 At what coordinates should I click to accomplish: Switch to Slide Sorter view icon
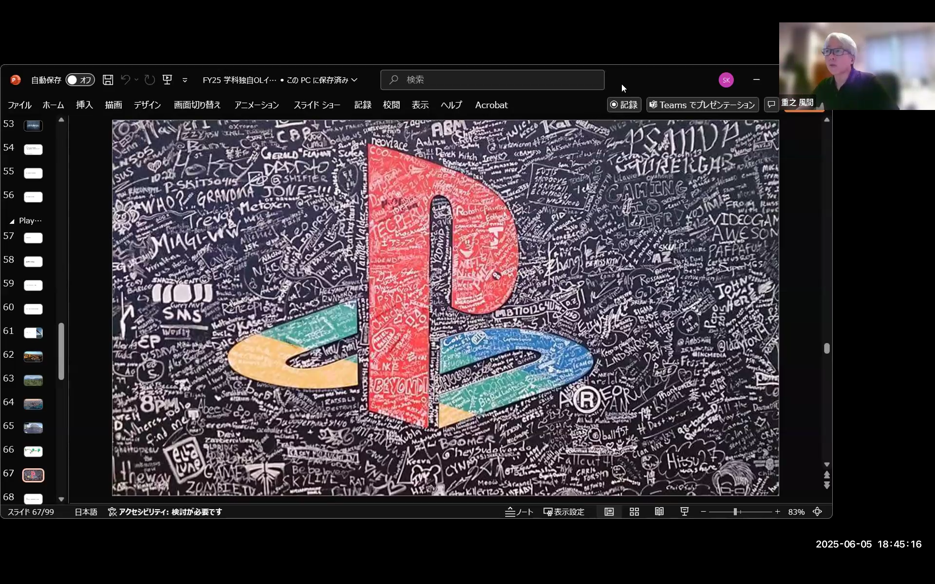point(634,512)
